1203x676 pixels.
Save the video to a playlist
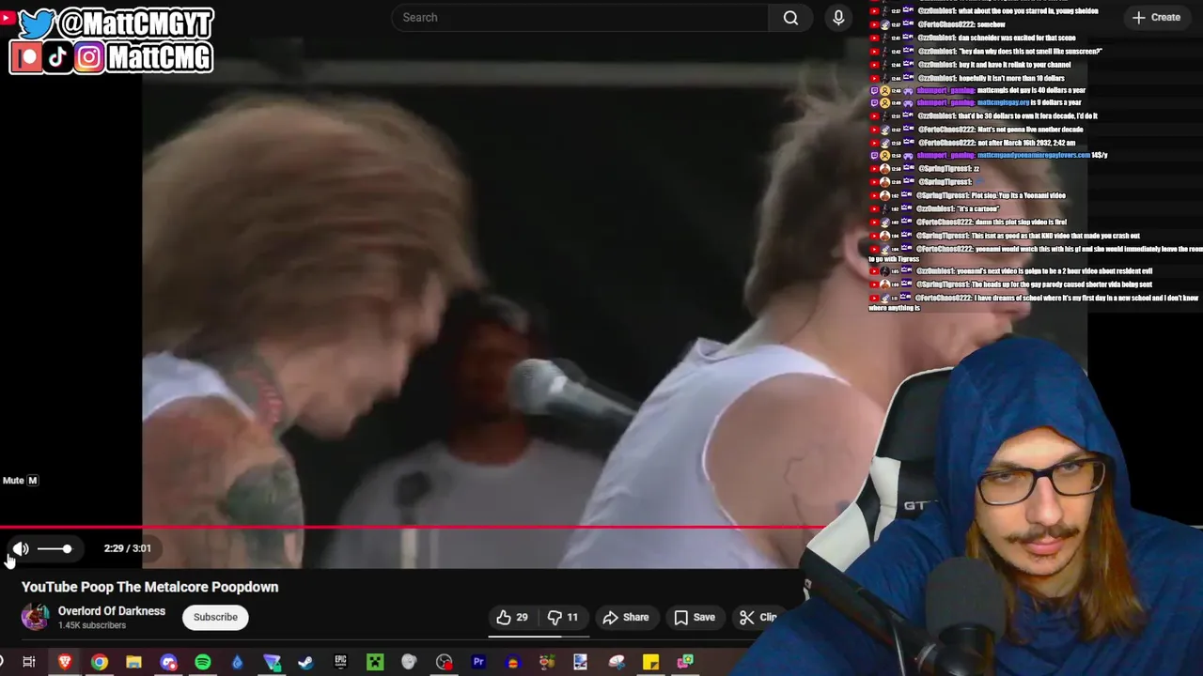[x=695, y=617]
